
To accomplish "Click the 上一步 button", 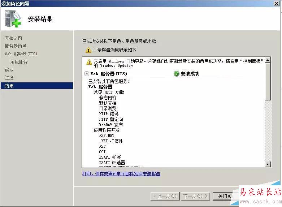I will (165, 196).
